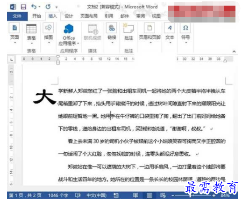Image resolution: width=242 pixels, height=202 pixels.
Task: Click in the line starting with 看上去未满 30 岁
Action: pyautogui.click(x=146, y=141)
